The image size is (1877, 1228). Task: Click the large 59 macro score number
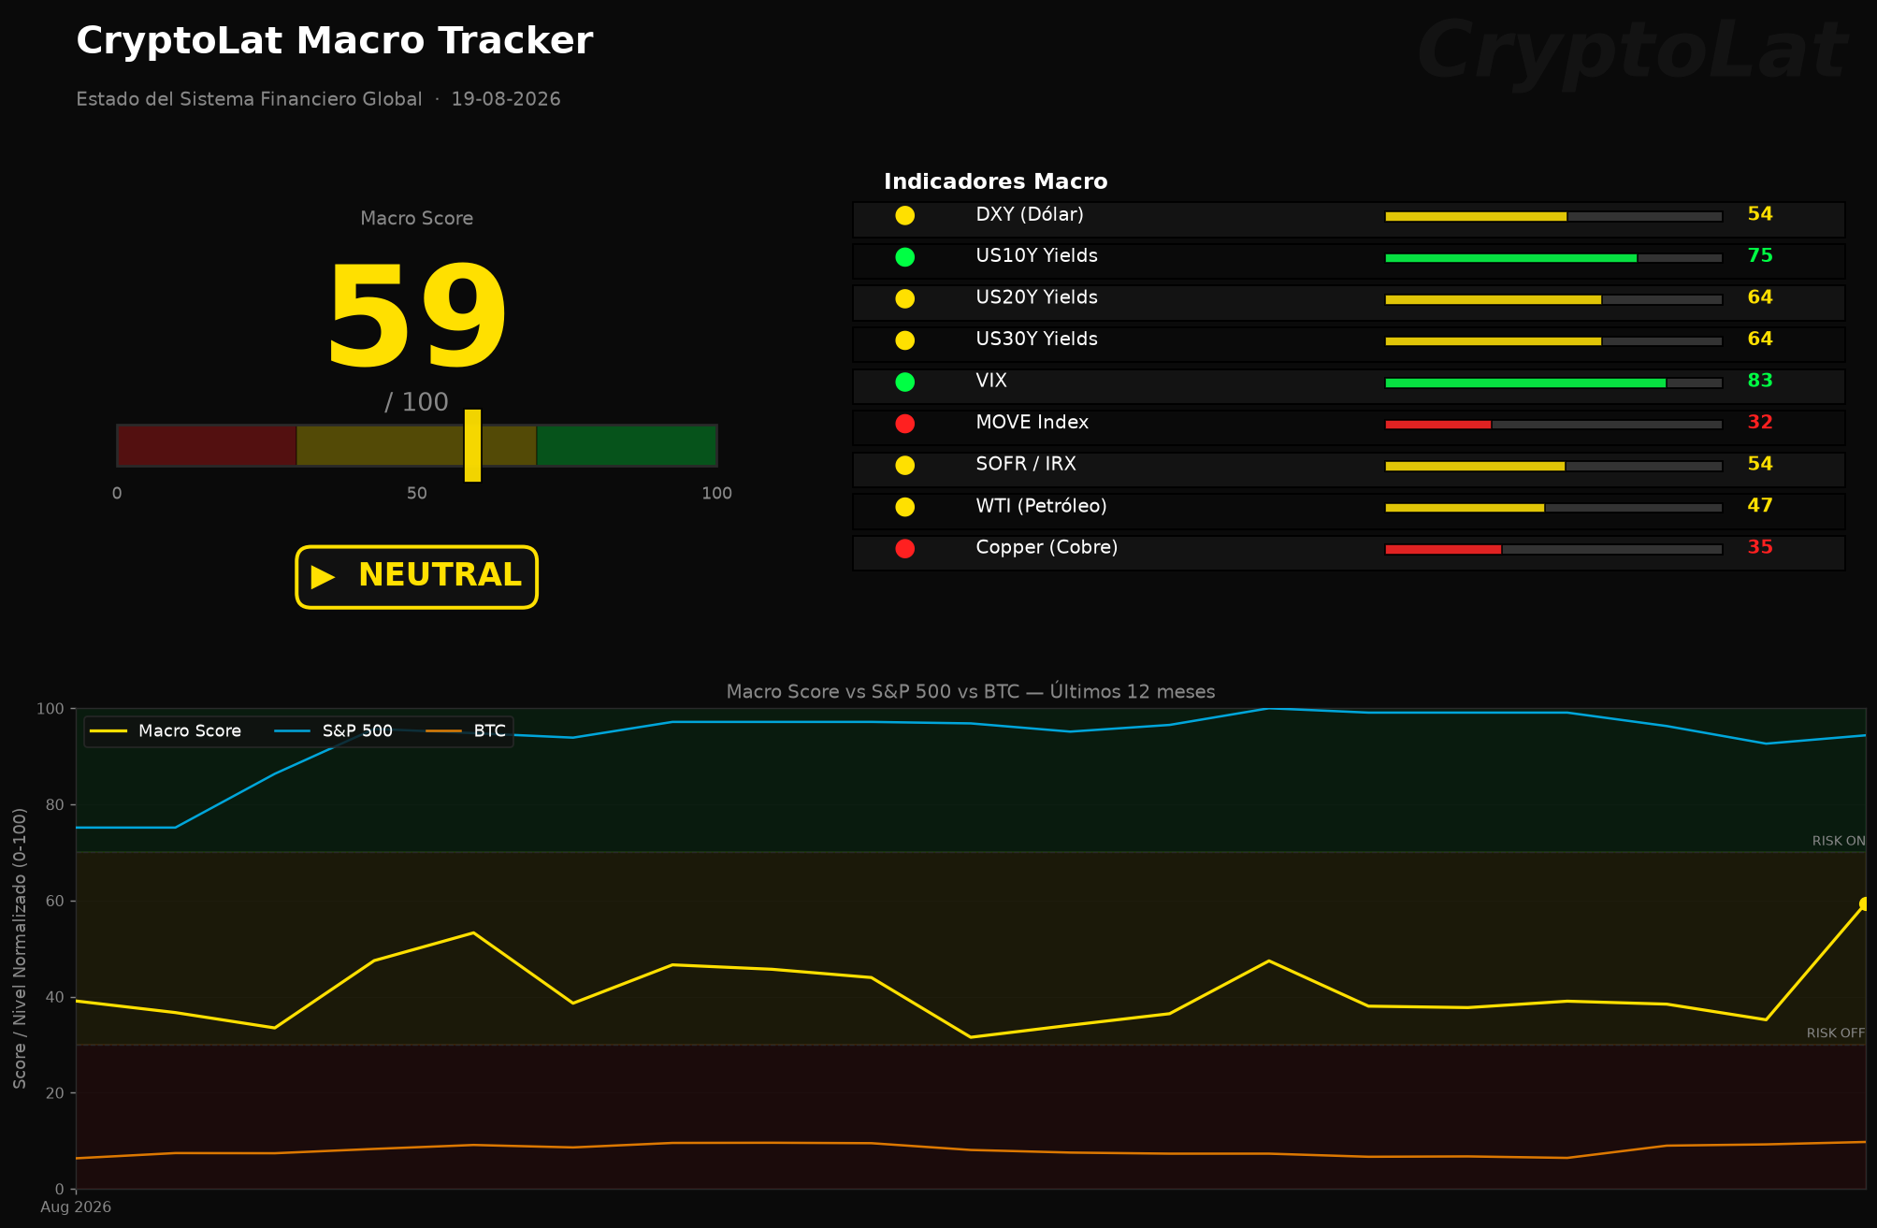pyautogui.click(x=417, y=318)
